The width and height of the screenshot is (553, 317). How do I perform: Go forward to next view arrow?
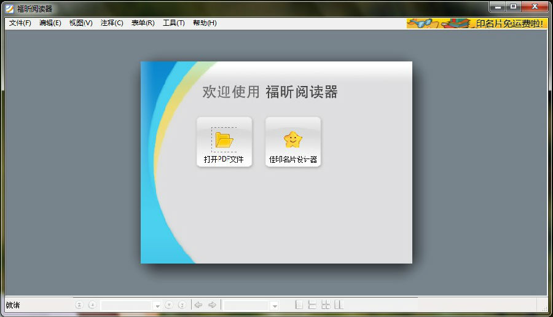[212, 305]
